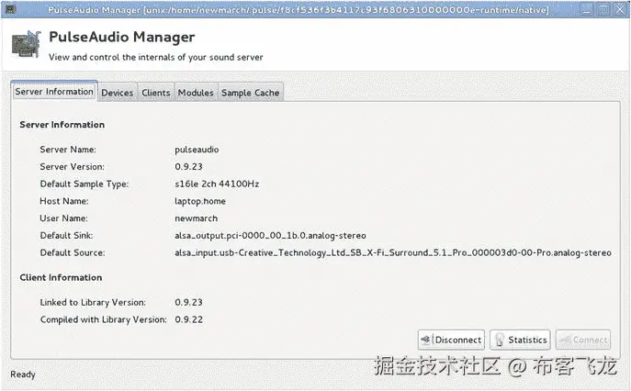Click the Disconnect button
This screenshot has height=391, width=631.
pyautogui.click(x=451, y=340)
